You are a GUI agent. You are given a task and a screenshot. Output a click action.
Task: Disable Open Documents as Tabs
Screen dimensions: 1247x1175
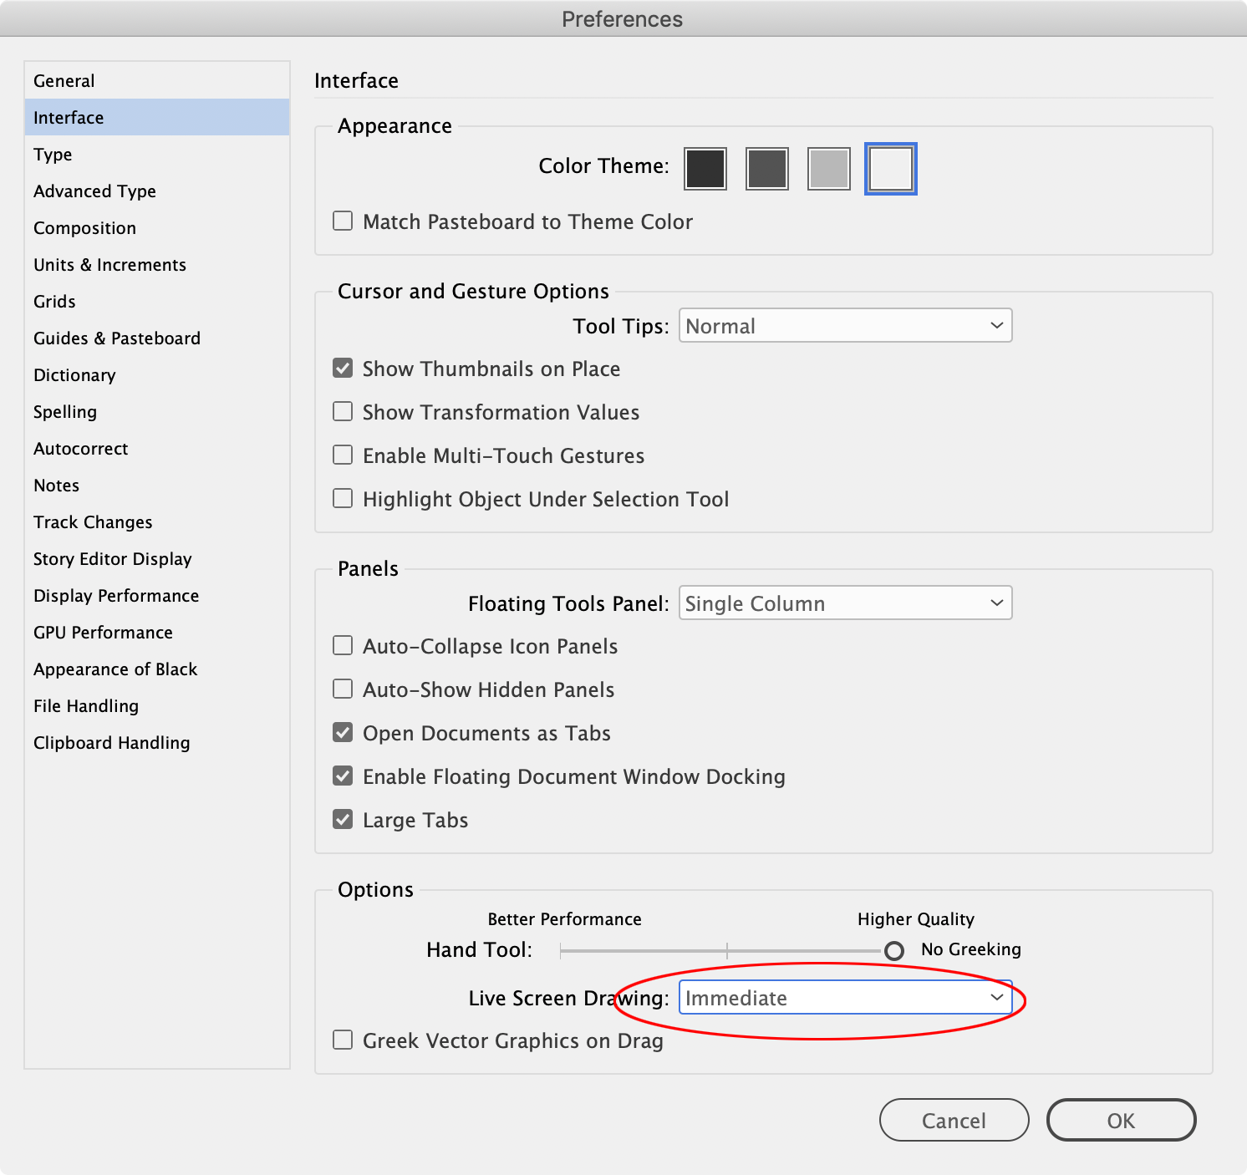point(343,732)
